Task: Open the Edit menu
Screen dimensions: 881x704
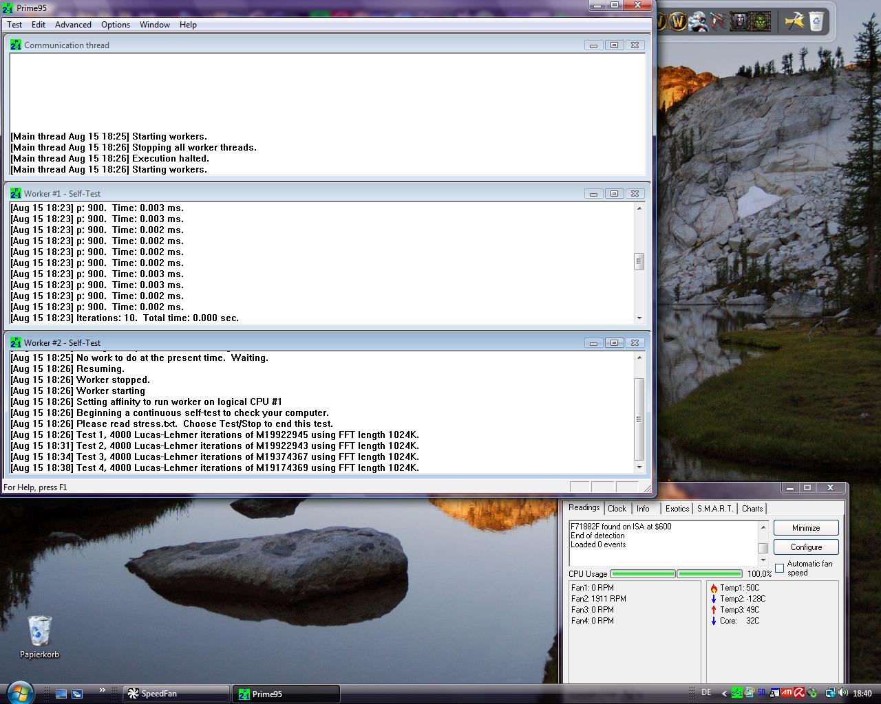Action: pyautogui.click(x=39, y=24)
